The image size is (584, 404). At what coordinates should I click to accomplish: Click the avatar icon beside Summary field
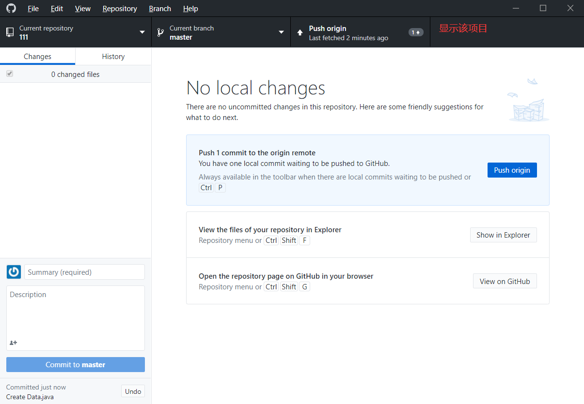pos(14,272)
